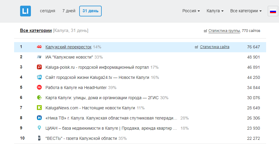Click the ЦИАН location pin favicon
The width and height of the screenshot is (279, 144).
[39, 128]
